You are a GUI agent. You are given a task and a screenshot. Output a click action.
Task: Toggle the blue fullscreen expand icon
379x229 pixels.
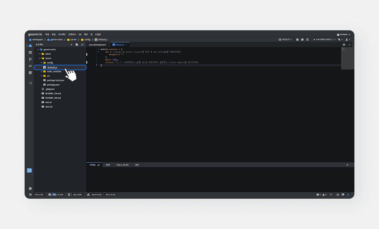[x=29, y=171]
